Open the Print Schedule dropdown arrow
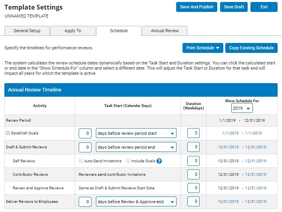This screenshot has width=282, height=212. 218,48
